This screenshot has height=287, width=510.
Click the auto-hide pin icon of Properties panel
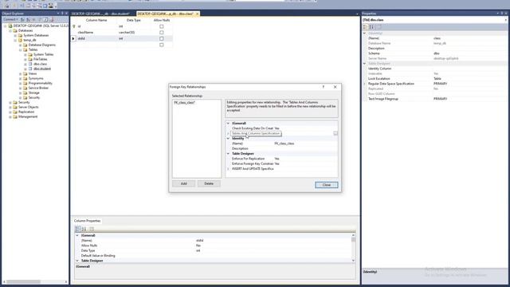(x=502, y=14)
